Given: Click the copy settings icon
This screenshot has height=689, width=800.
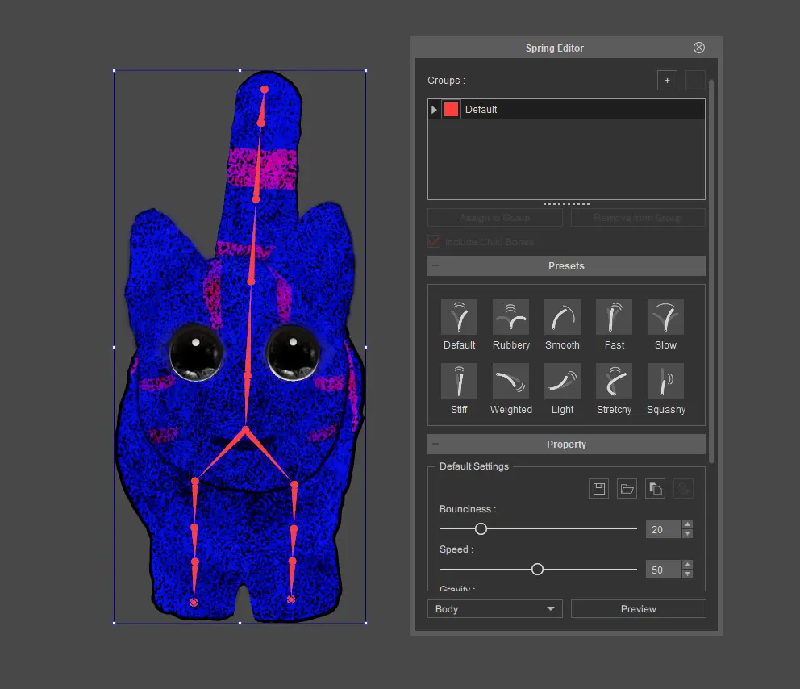Looking at the screenshot, I should coord(655,489).
